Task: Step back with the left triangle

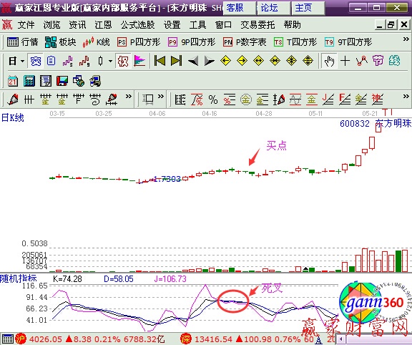Action: coord(193,61)
